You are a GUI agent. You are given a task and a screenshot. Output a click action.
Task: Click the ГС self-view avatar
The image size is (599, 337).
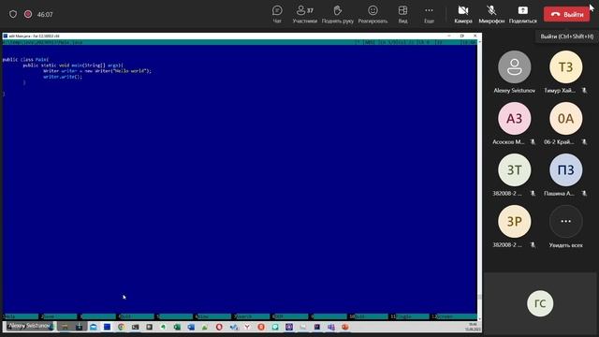point(540,303)
